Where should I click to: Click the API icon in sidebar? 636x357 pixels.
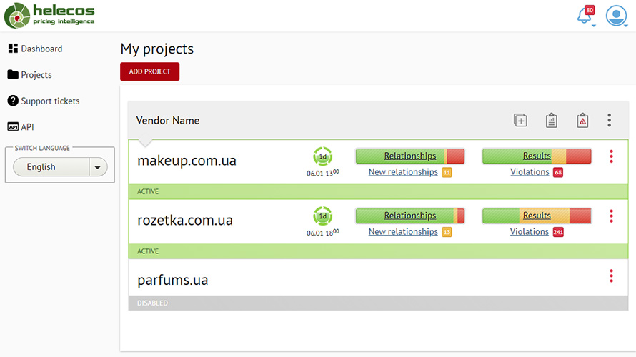(x=13, y=127)
